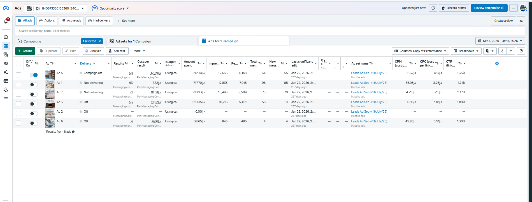Image resolution: width=532 pixels, height=202 pixels.
Task: Check the Ad 7 row checkbox
Action: (18, 94)
